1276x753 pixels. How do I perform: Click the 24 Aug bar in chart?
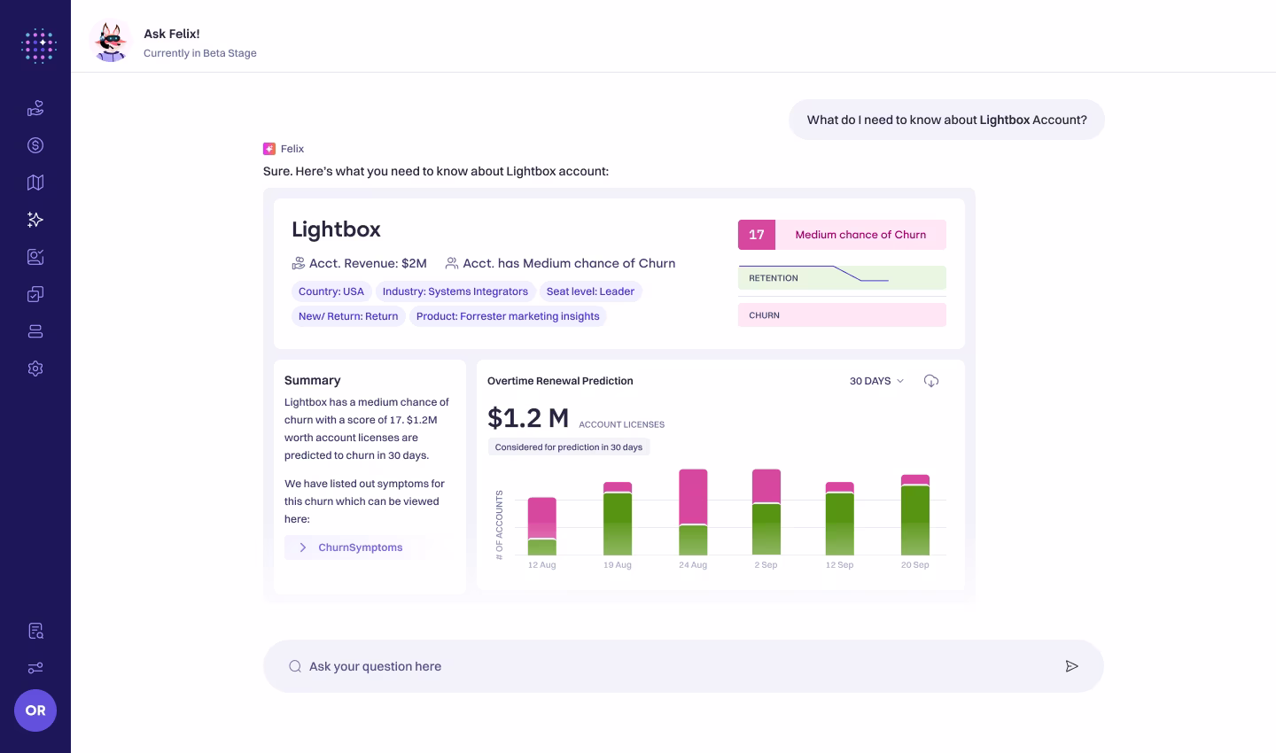point(693,512)
